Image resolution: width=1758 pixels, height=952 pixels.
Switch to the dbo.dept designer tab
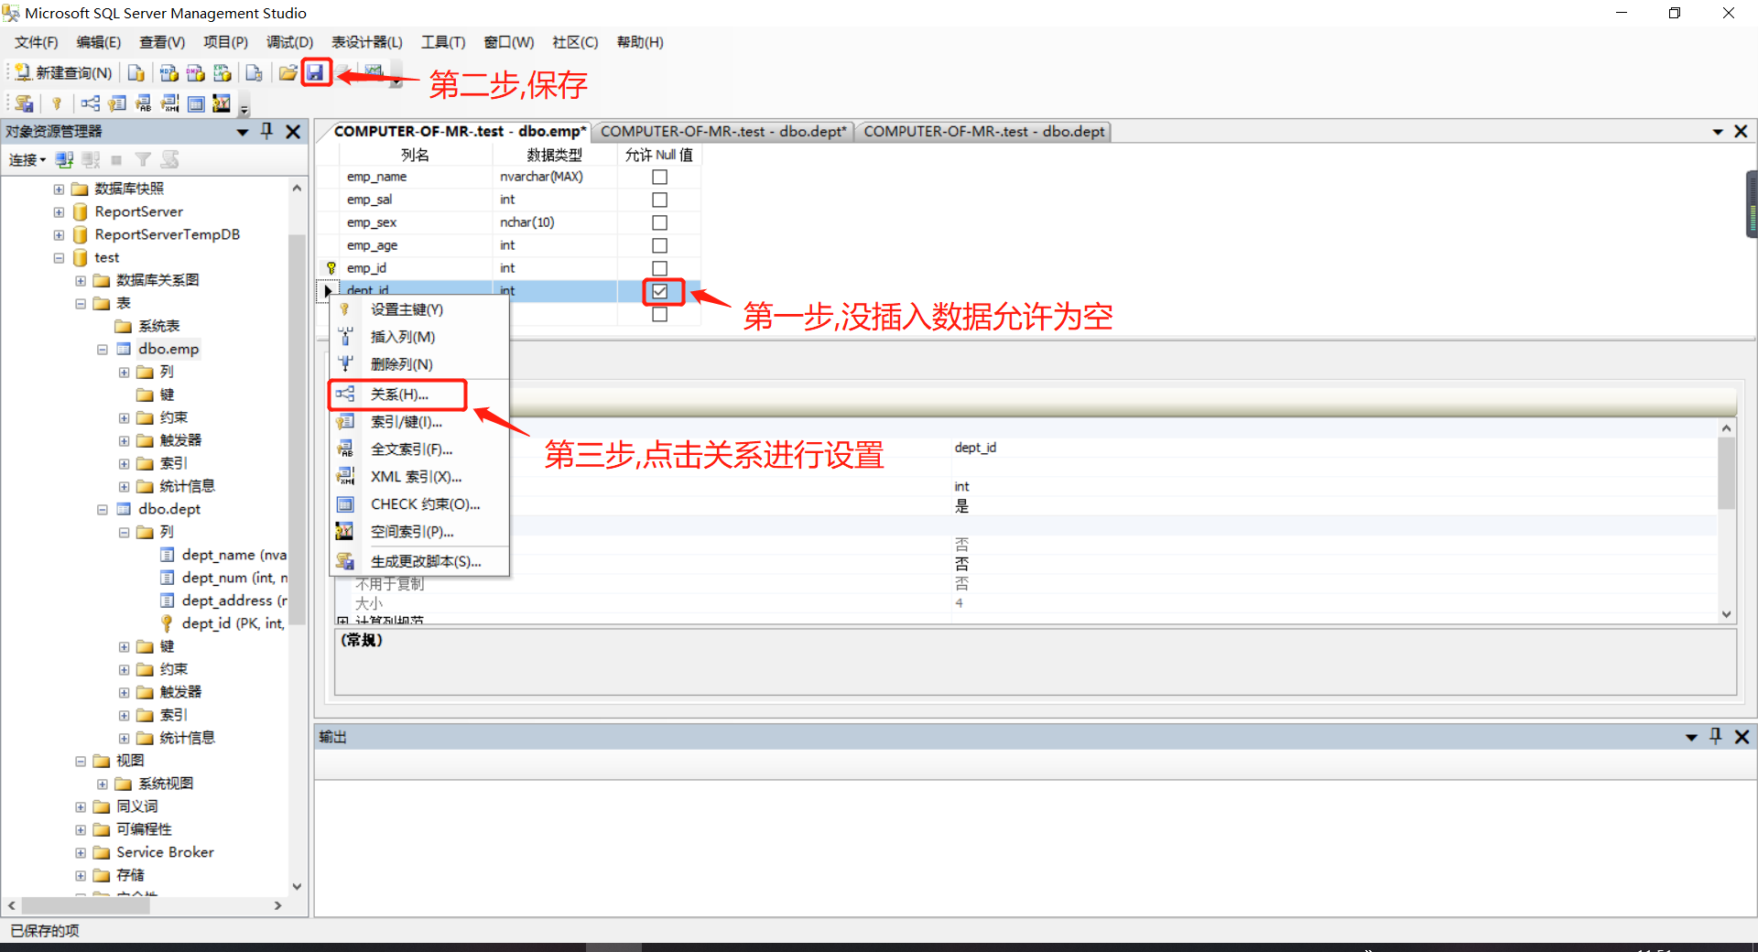pos(984,131)
